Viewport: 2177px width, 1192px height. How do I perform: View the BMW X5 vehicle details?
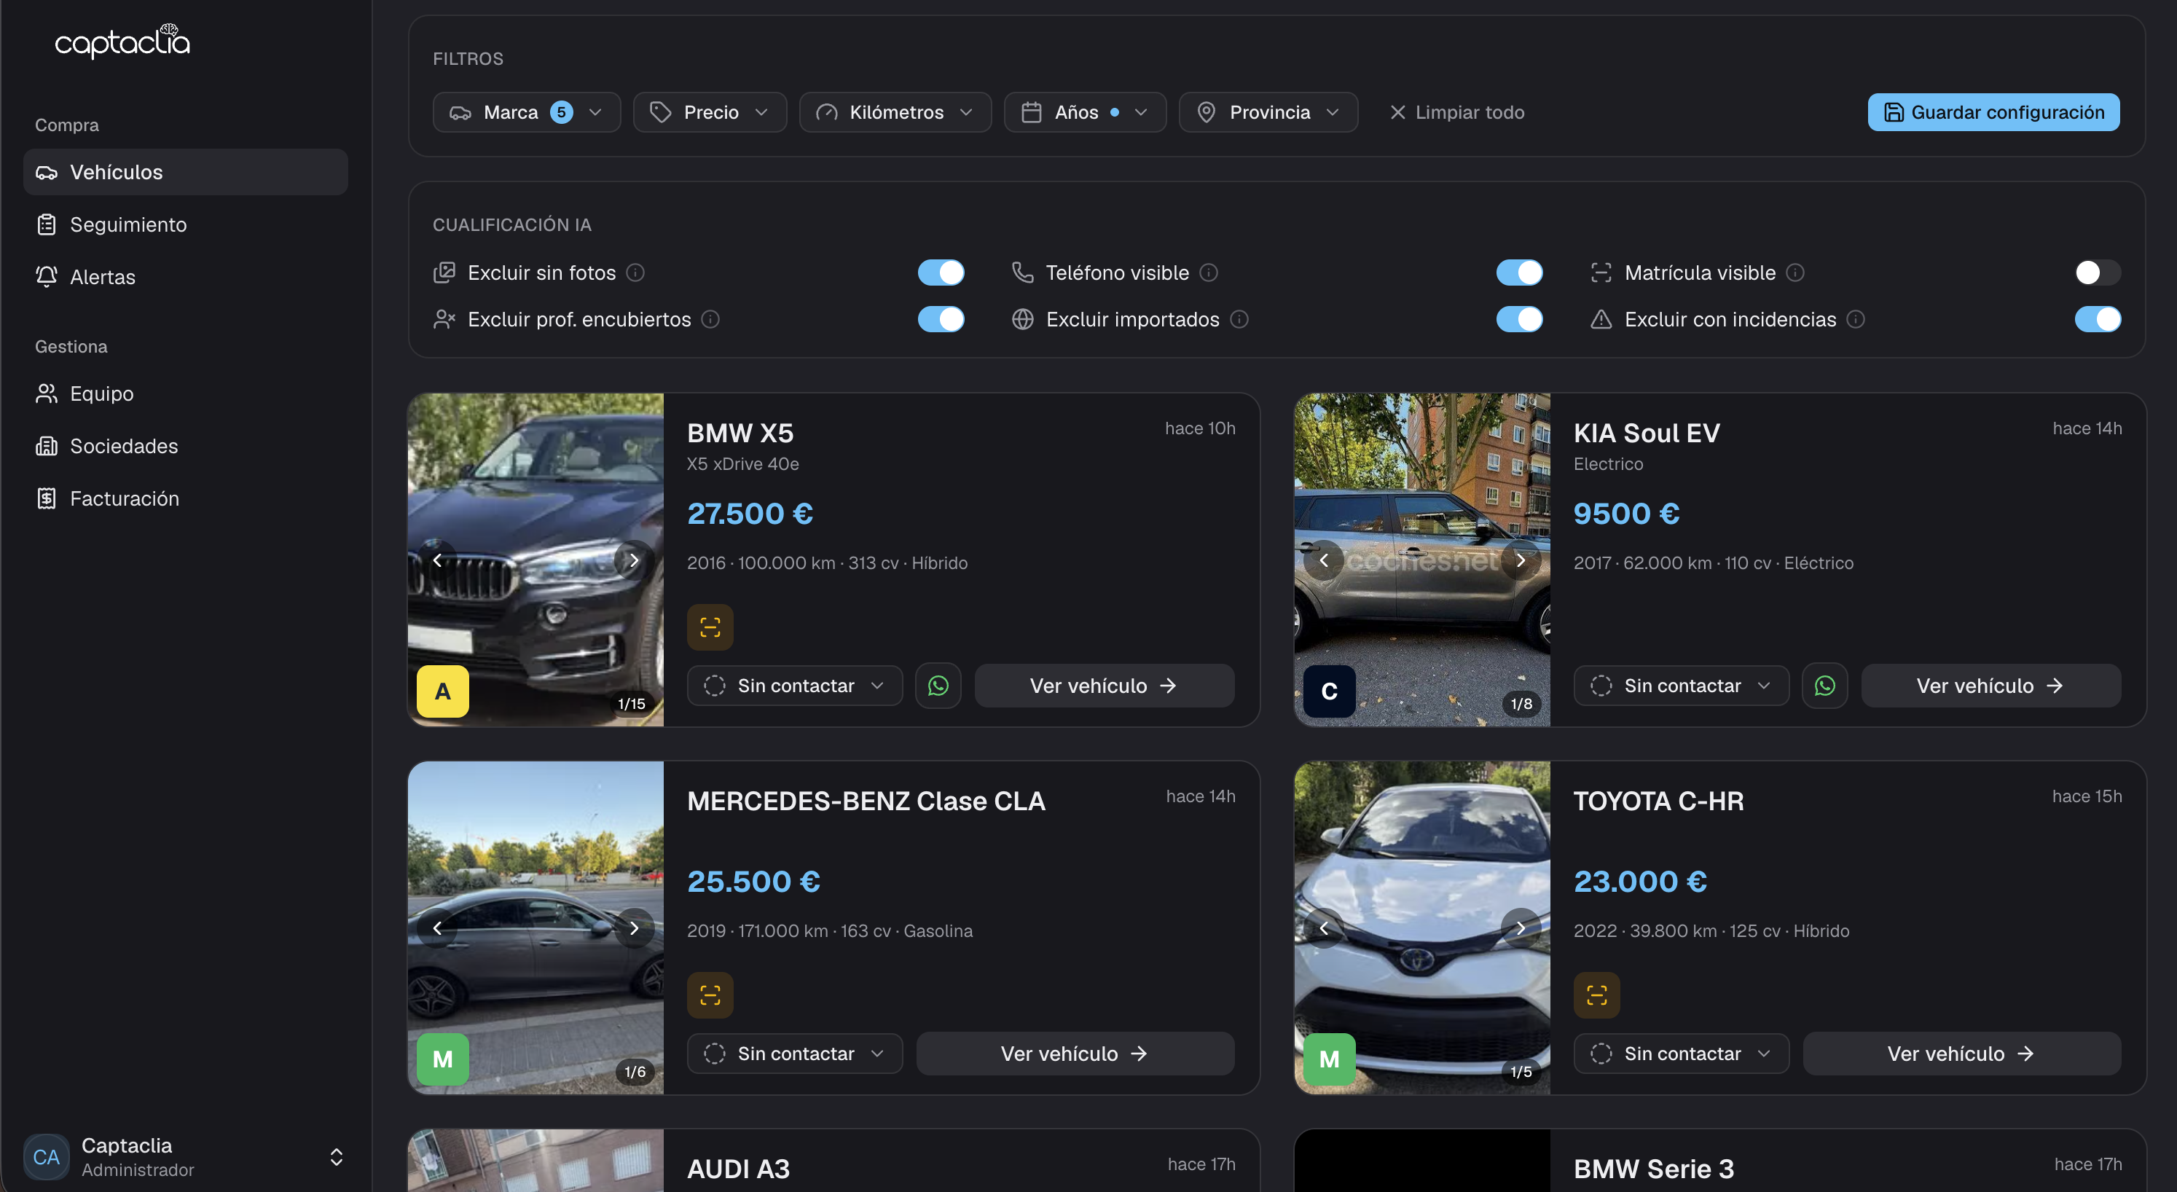[1104, 686]
